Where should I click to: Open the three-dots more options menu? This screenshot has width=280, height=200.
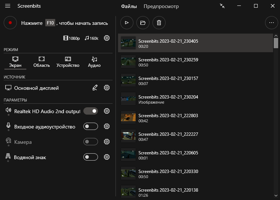(271, 23)
